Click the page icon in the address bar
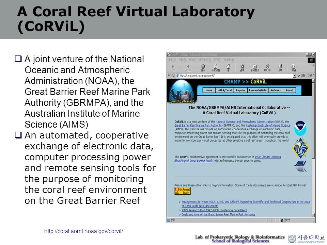Viewport: 327px width, 245px height. (x=178, y=76)
